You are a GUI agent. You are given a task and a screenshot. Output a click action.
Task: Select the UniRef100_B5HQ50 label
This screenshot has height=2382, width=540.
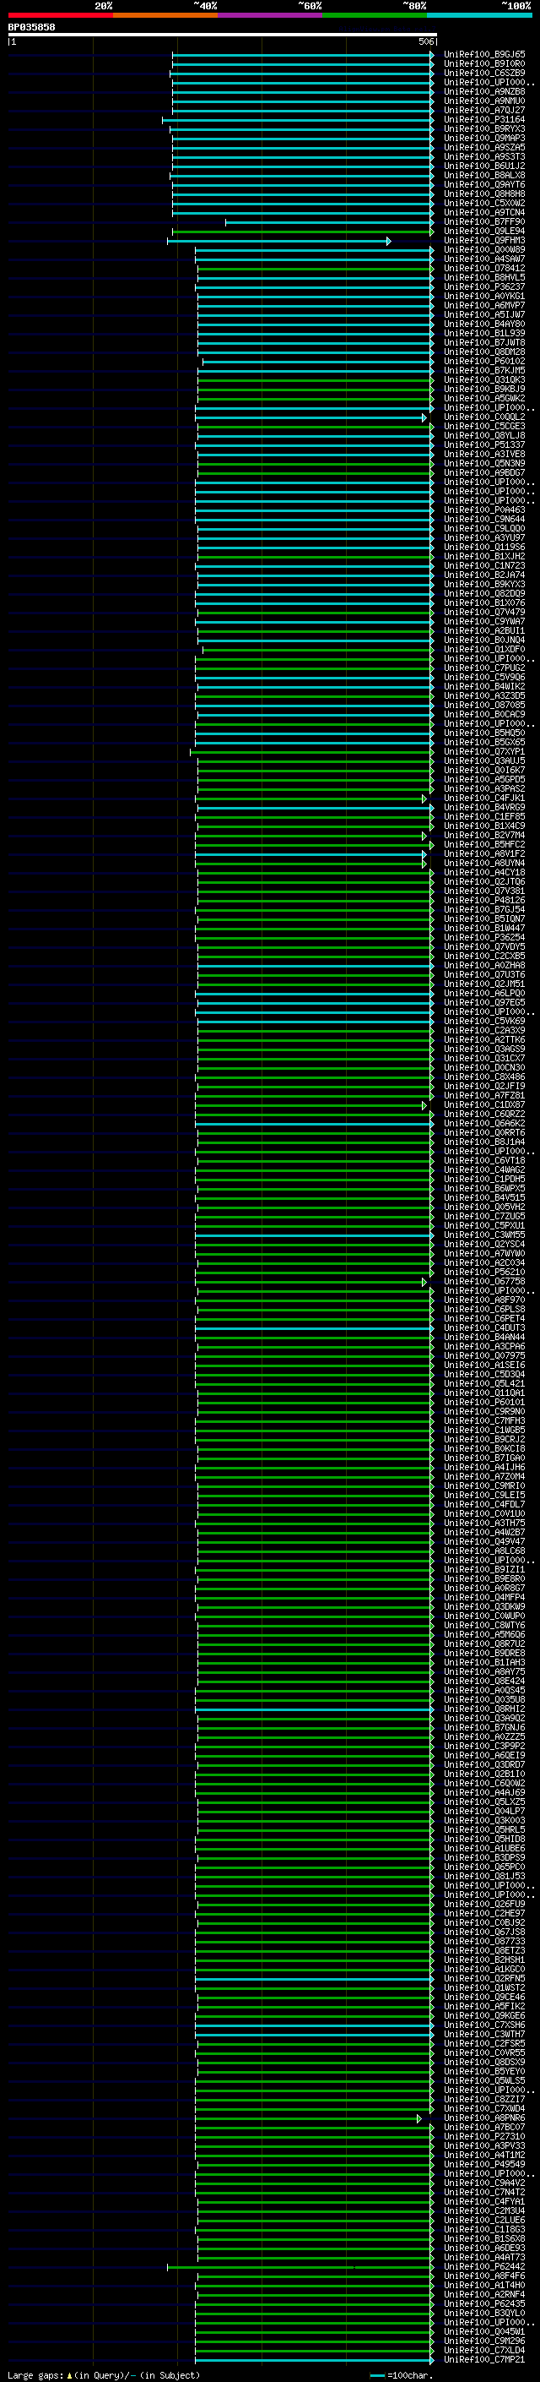[484, 733]
